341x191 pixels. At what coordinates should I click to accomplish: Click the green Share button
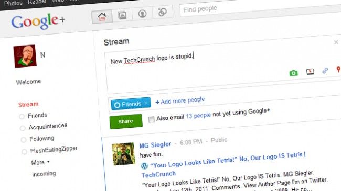point(126,121)
